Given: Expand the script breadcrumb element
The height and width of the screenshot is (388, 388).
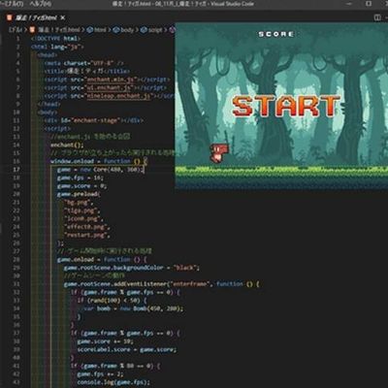Looking at the screenshot, I should (x=151, y=30).
